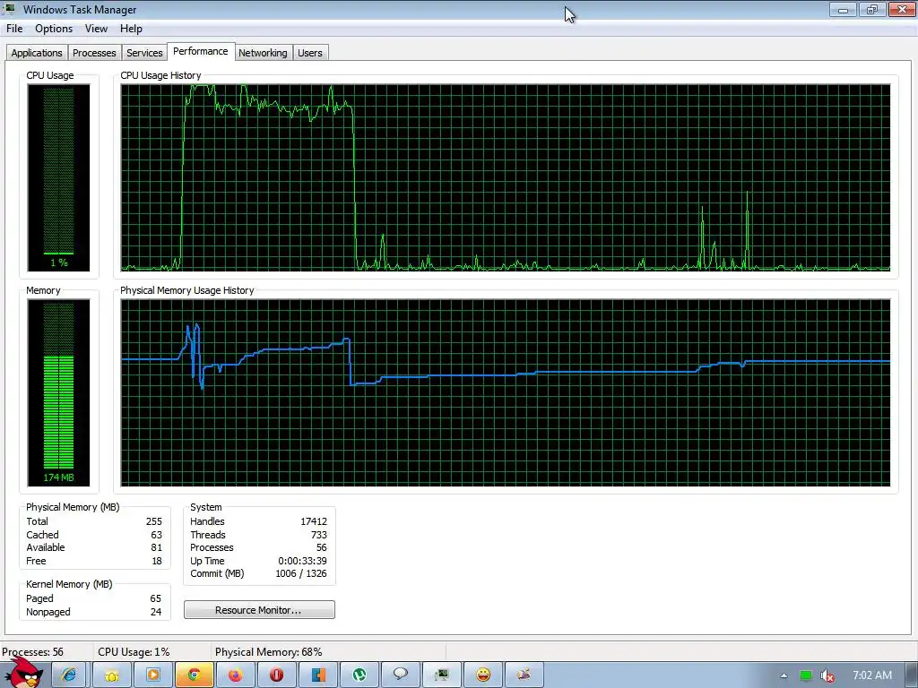Click the Free memory value 18
918x688 pixels.
click(x=157, y=561)
